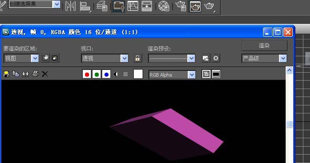Open the Layer Manager icon
Viewport: 310px width, 163px height.
102,6
